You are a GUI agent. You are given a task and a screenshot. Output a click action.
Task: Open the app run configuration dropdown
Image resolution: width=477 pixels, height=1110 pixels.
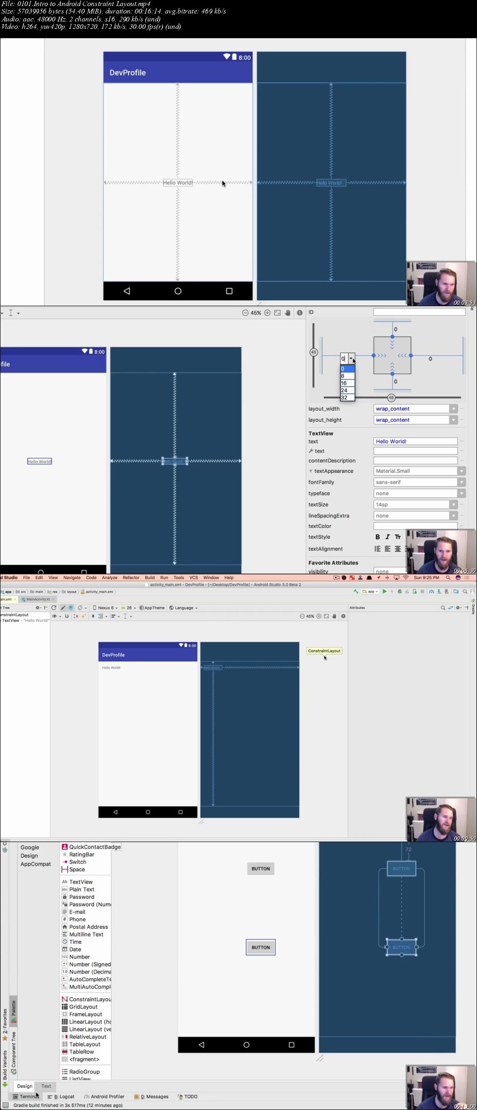370,591
